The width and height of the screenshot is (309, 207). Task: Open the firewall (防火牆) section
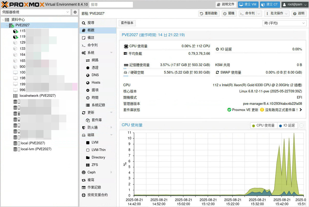(x=92, y=128)
